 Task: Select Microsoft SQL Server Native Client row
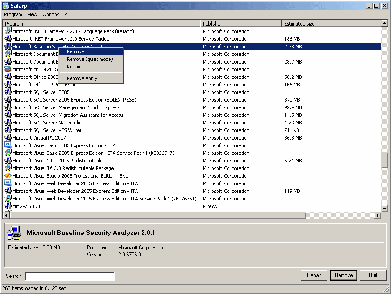pos(192,123)
